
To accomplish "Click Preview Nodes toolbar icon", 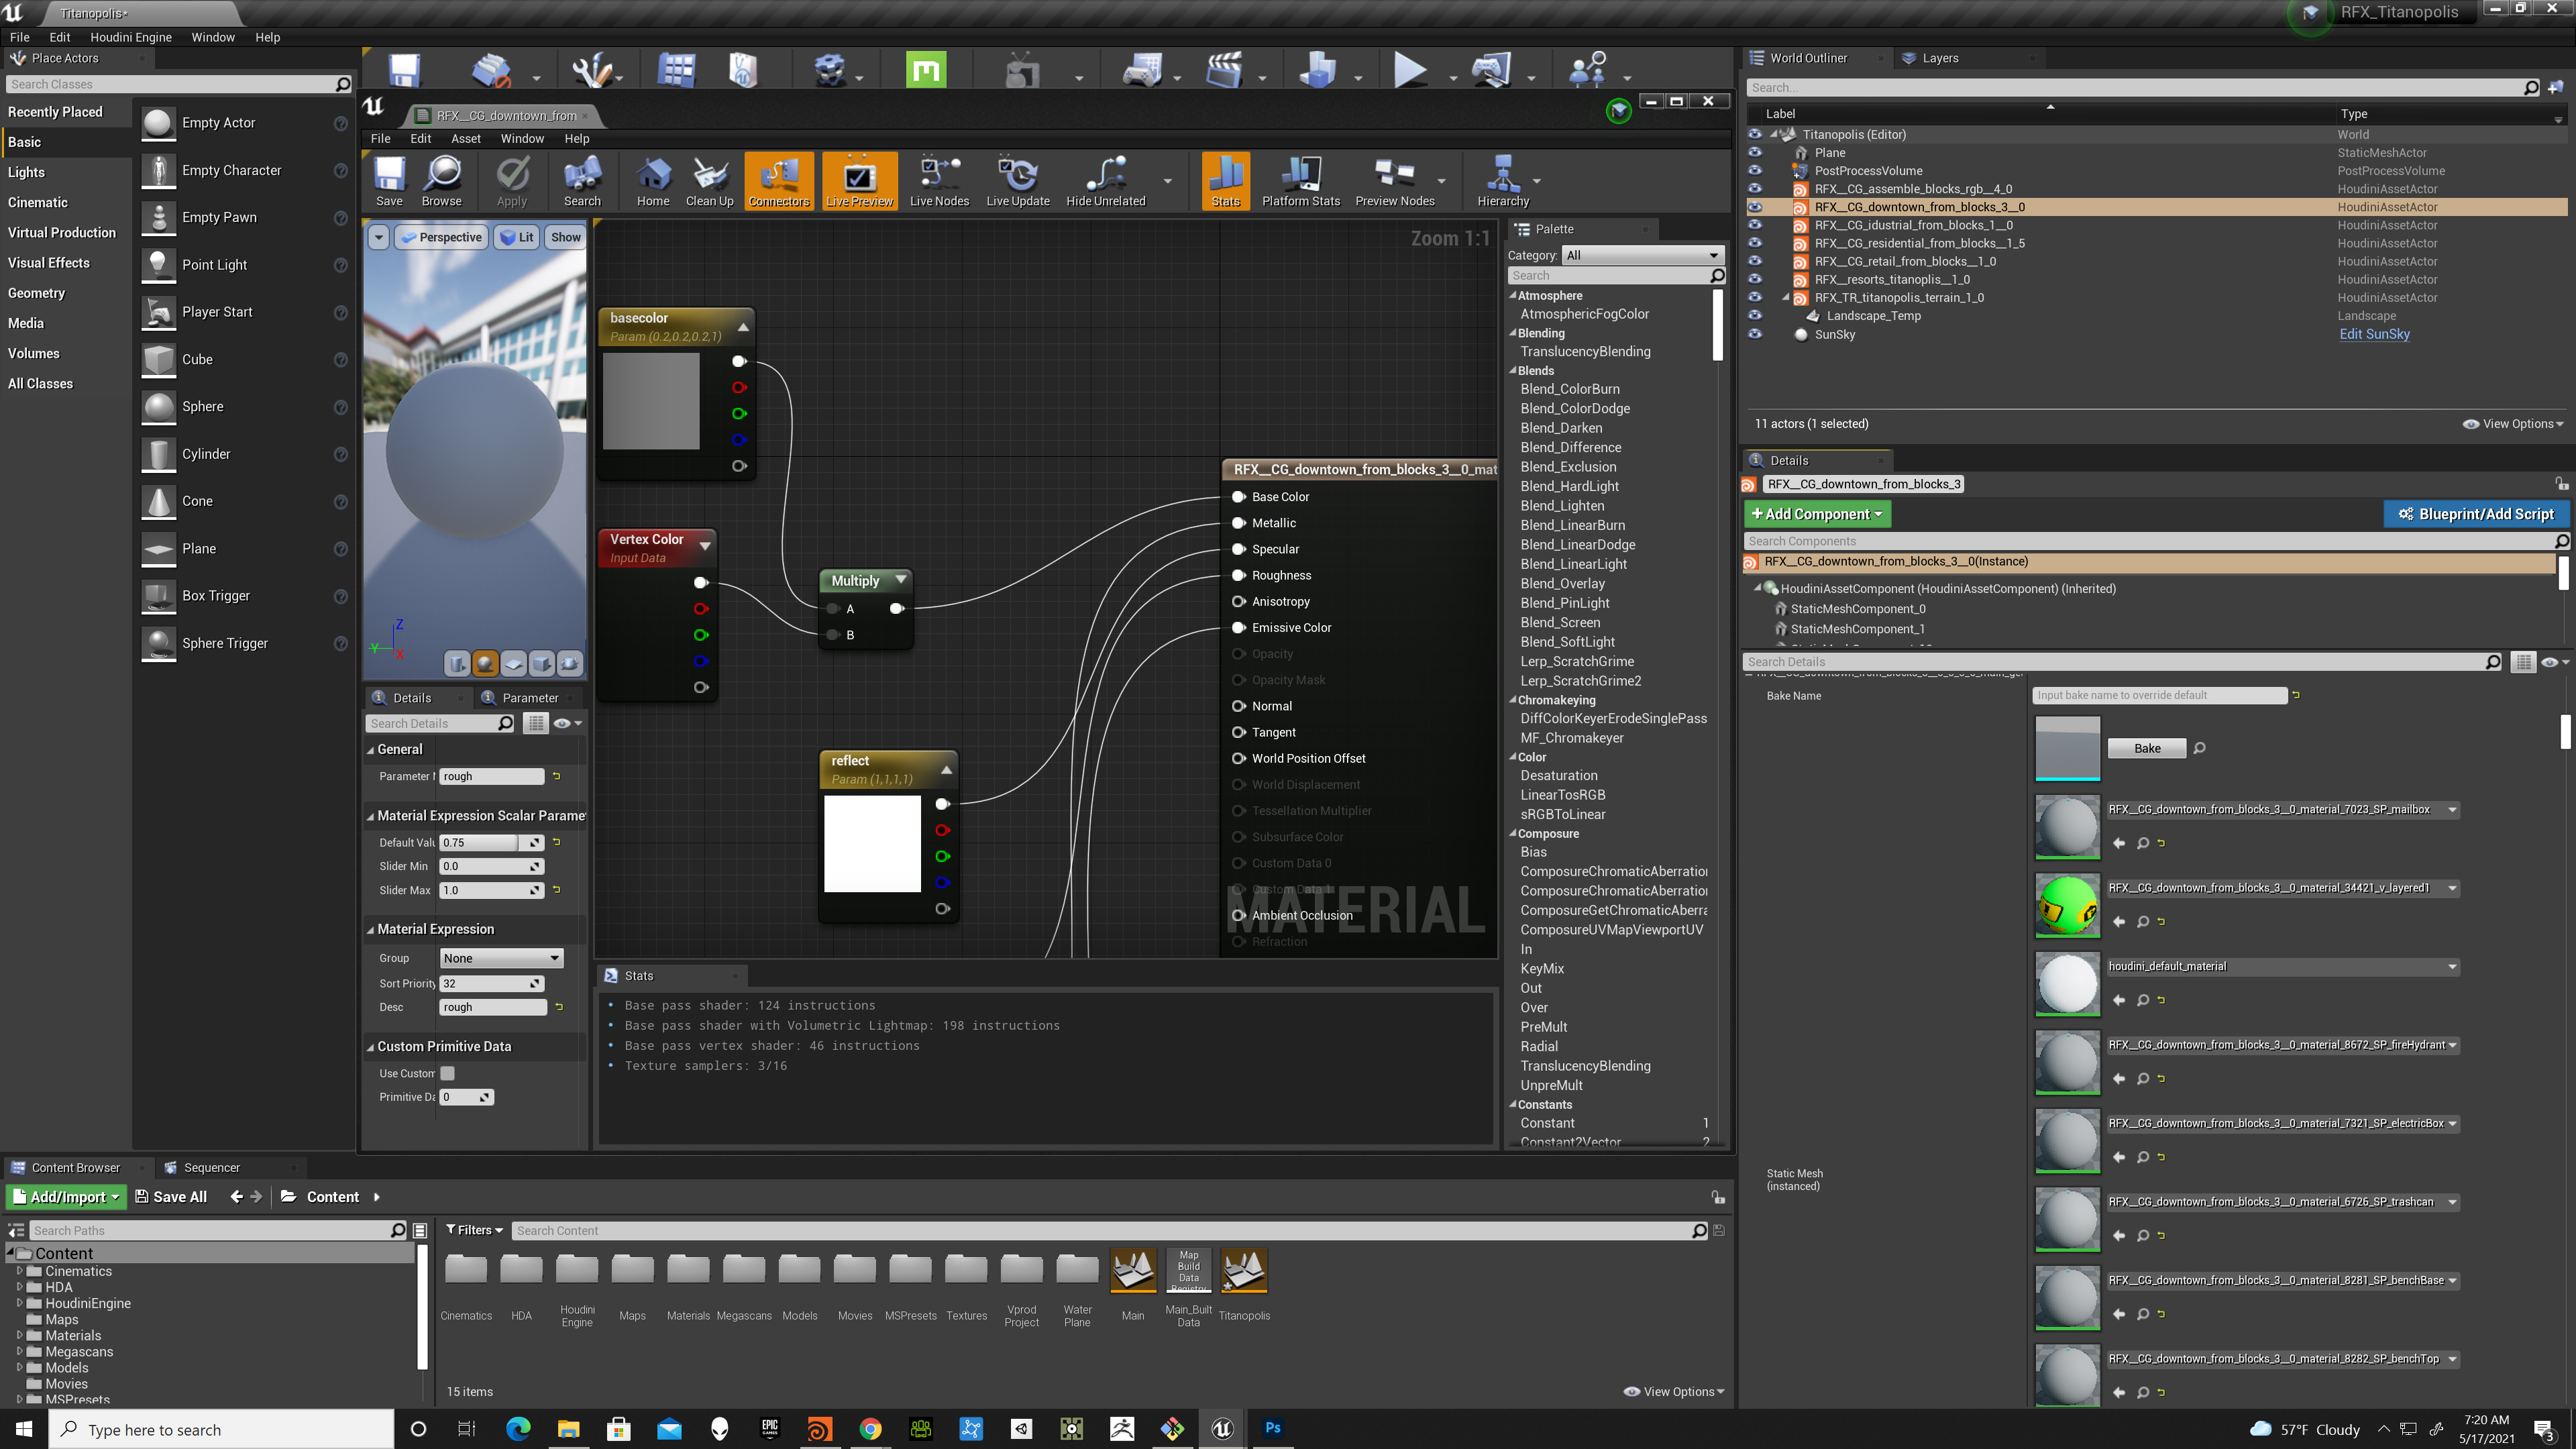I will click(1395, 181).
